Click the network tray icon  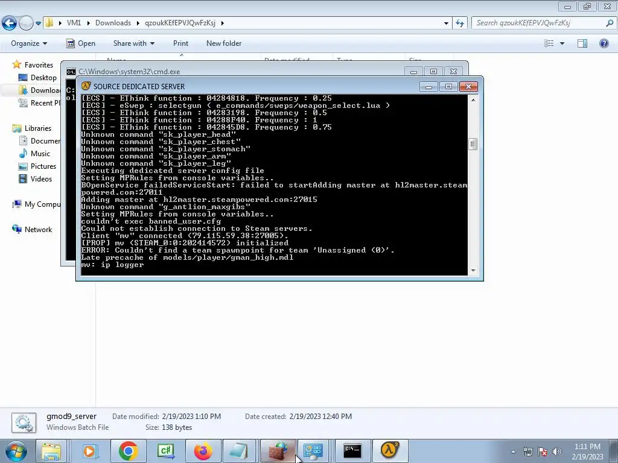pyautogui.click(x=527, y=452)
